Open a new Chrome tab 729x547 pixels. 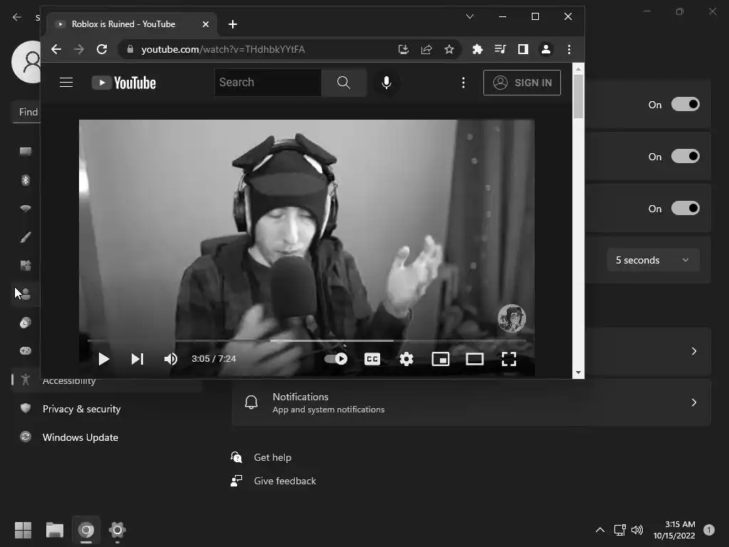coord(233,24)
